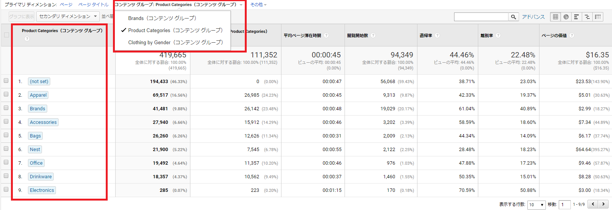Check the Drinkware row checkbox
This screenshot has height=210, width=612.
point(6,176)
